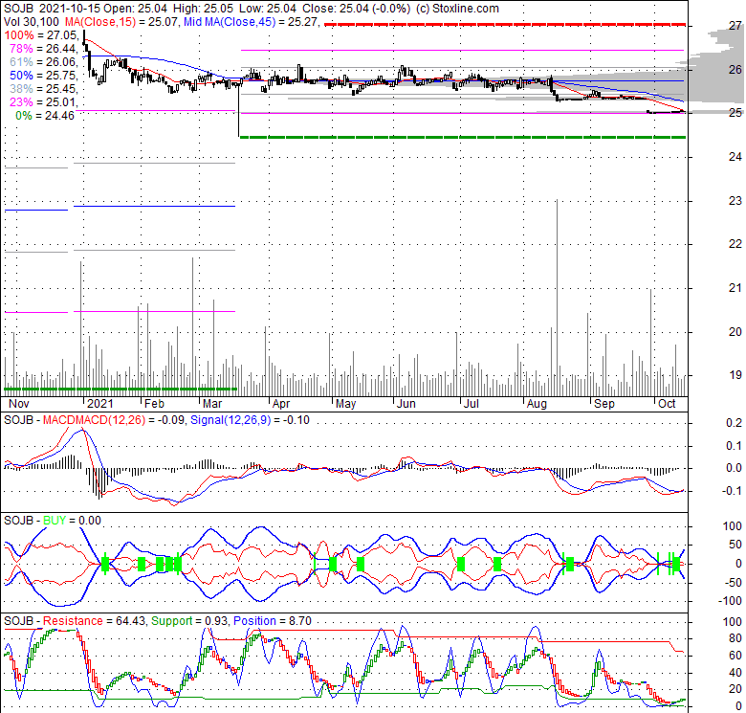Click the Mar month axis label
This screenshot has width=746, height=713.
pos(212,404)
